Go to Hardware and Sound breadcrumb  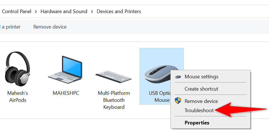click(x=64, y=11)
